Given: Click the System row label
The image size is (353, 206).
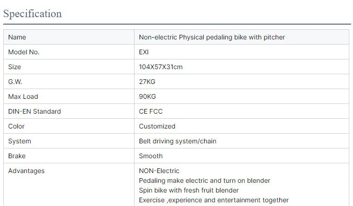Looking at the screenshot, I should tap(19, 141).
